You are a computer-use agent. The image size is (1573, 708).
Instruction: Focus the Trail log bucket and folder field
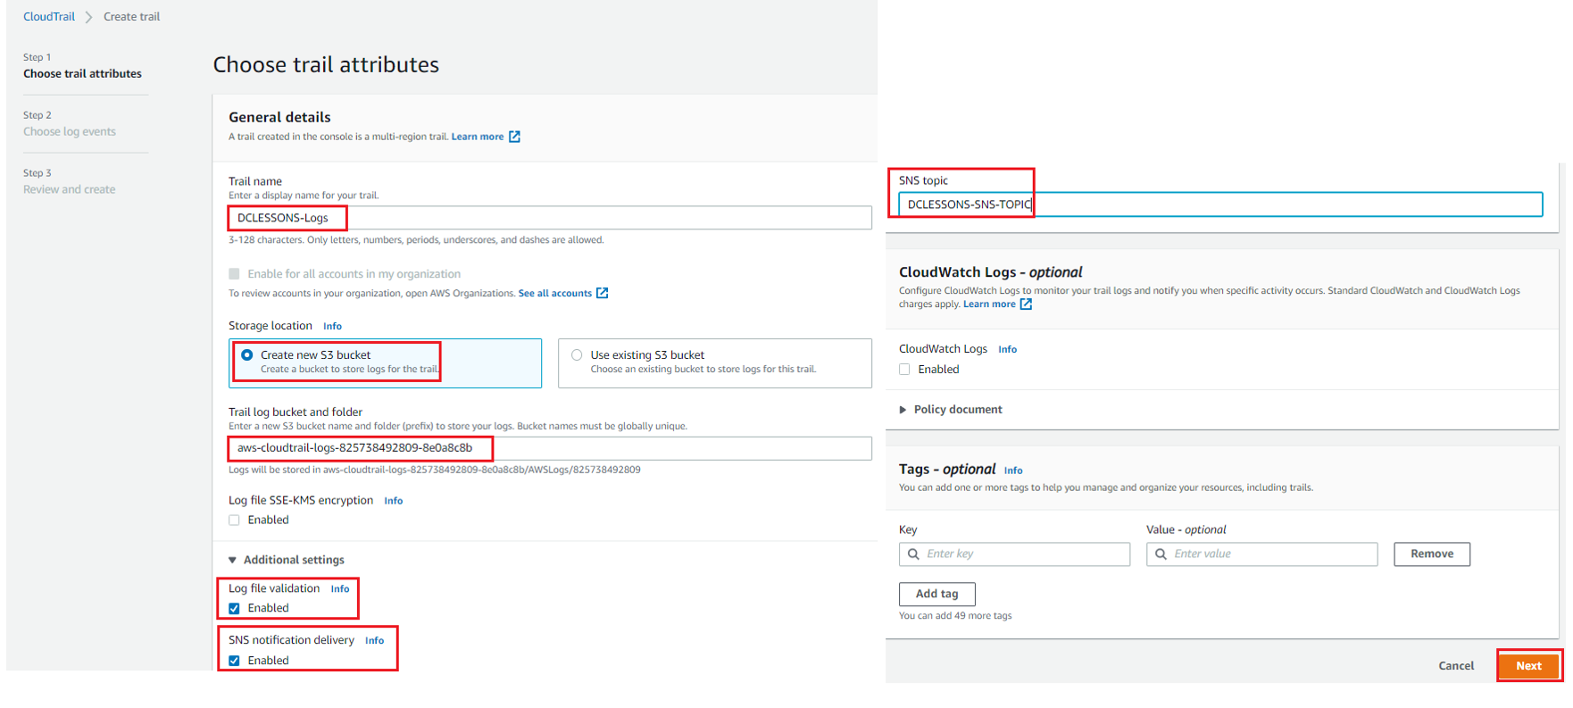(550, 448)
